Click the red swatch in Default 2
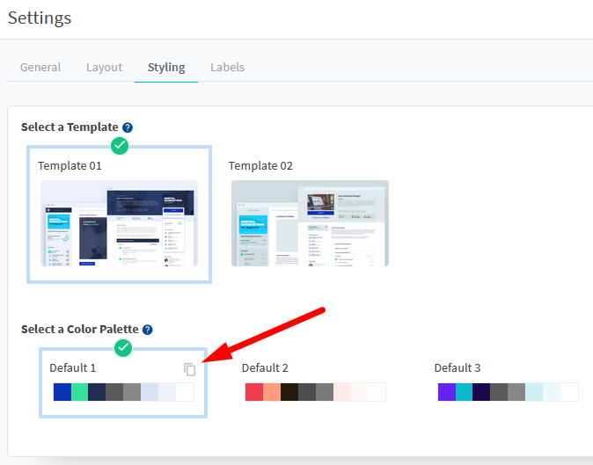 pos(254,392)
